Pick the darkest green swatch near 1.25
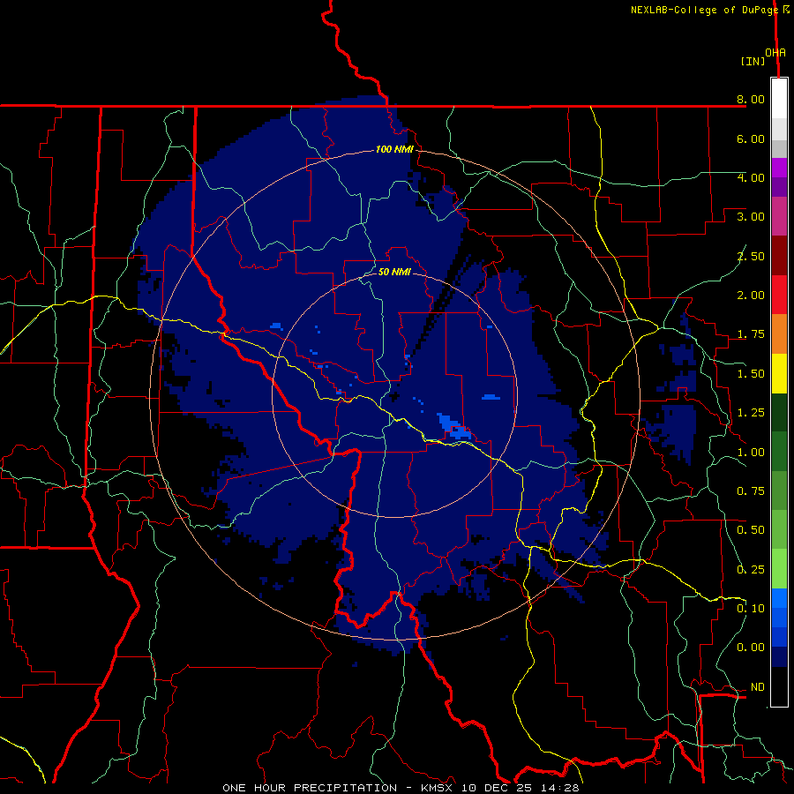The height and width of the screenshot is (794, 794). tap(779, 412)
